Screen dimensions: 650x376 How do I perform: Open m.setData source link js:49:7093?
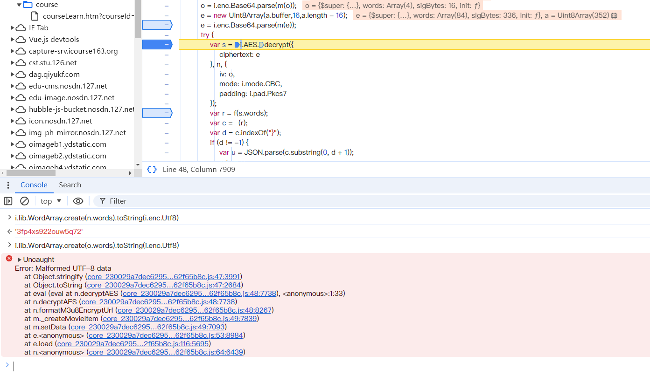pos(147,327)
